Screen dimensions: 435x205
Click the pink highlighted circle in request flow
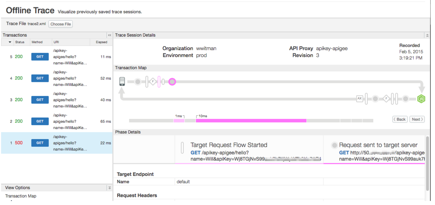click(x=172, y=82)
